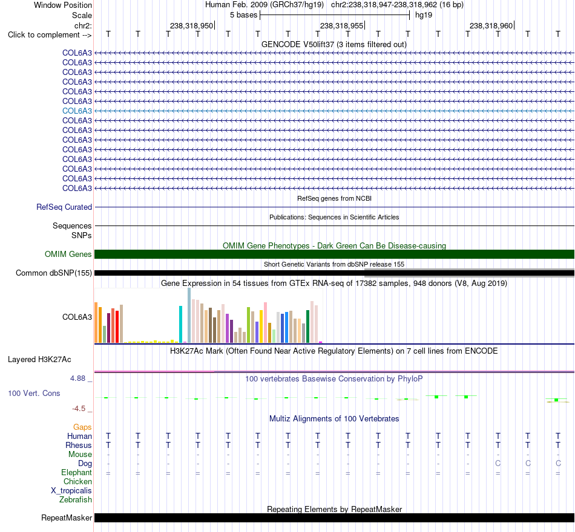Image resolution: width=575 pixels, height=532 pixels.
Task: Click the COL6A3 label beside GTEx chart
Action: pos(77,317)
